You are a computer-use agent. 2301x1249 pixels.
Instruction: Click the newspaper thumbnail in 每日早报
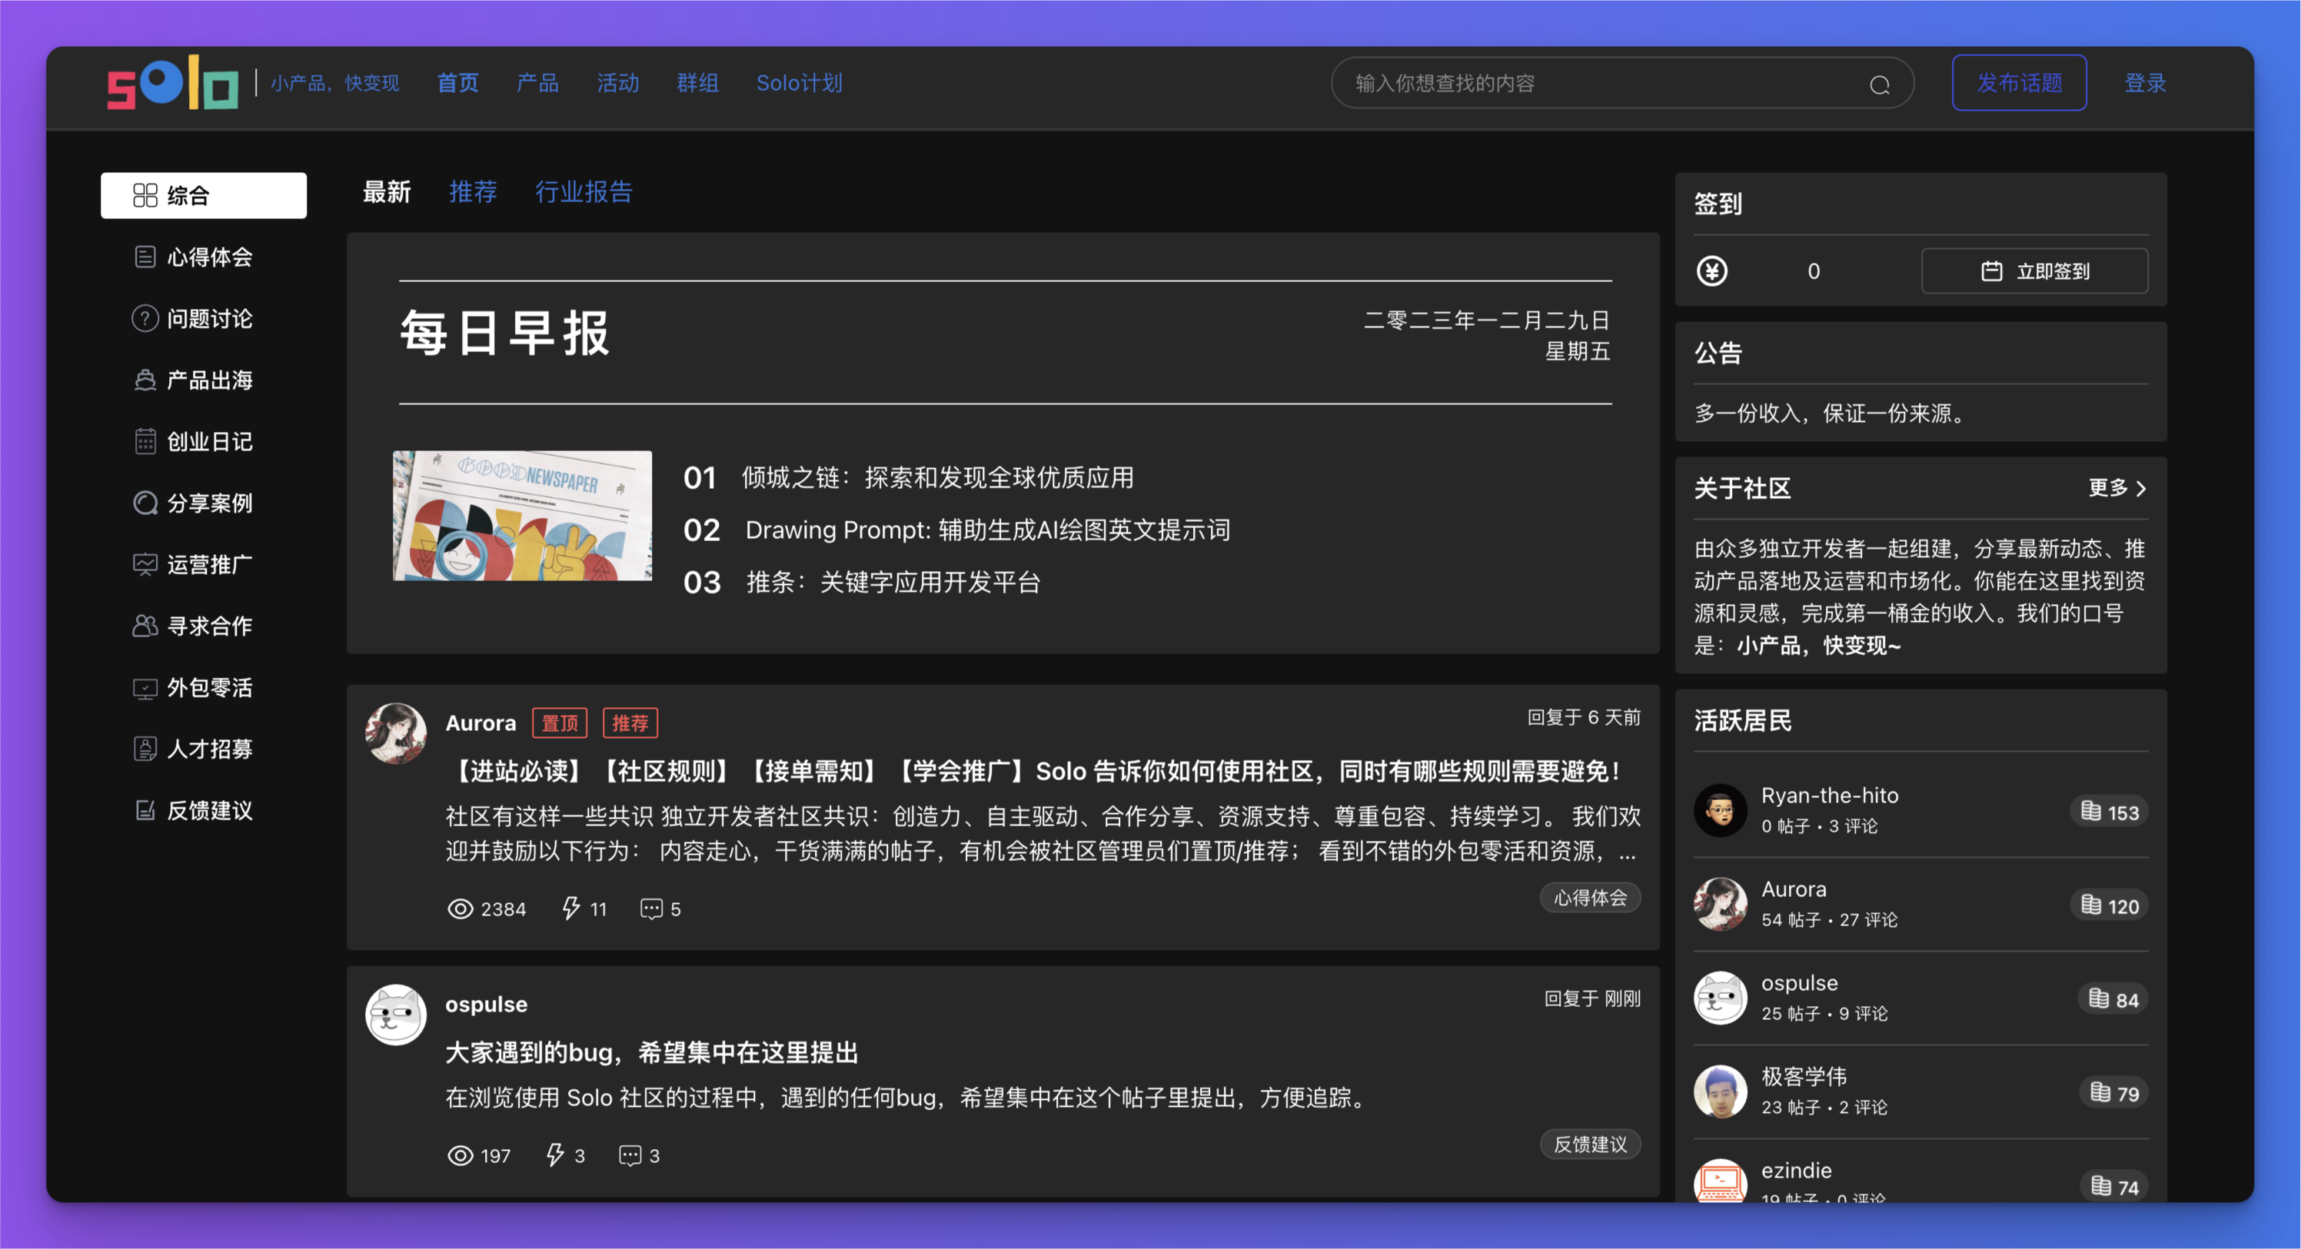point(523,515)
